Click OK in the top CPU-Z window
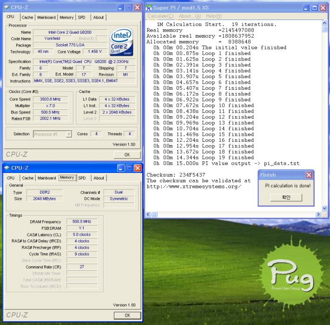The height and width of the screenshot is (325, 330). click(127, 155)
